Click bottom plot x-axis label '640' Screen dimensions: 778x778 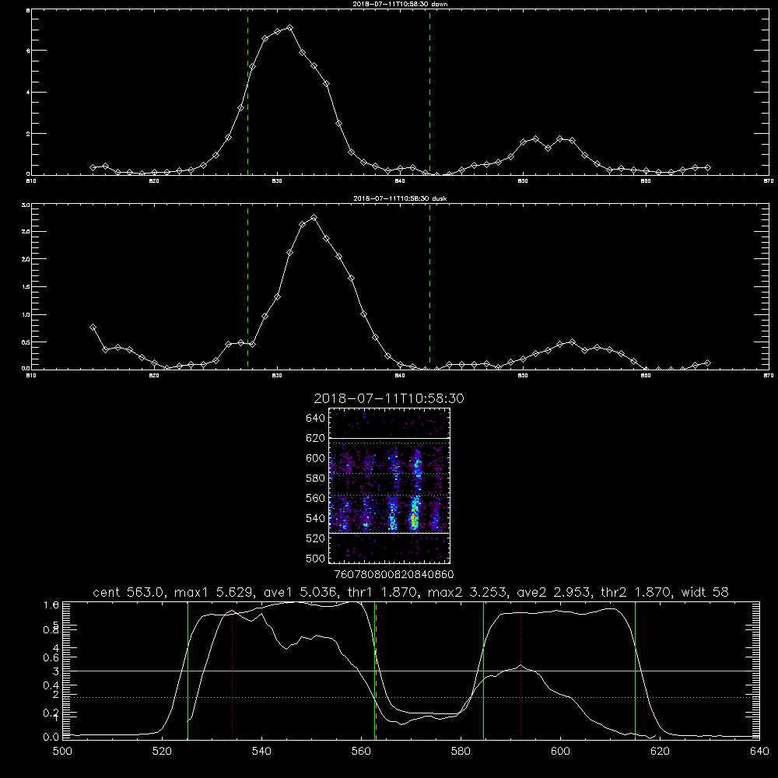click(x=759, y=752)
